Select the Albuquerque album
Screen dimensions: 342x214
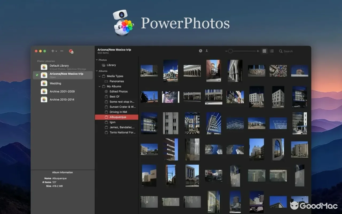click(x=116, y=117)
